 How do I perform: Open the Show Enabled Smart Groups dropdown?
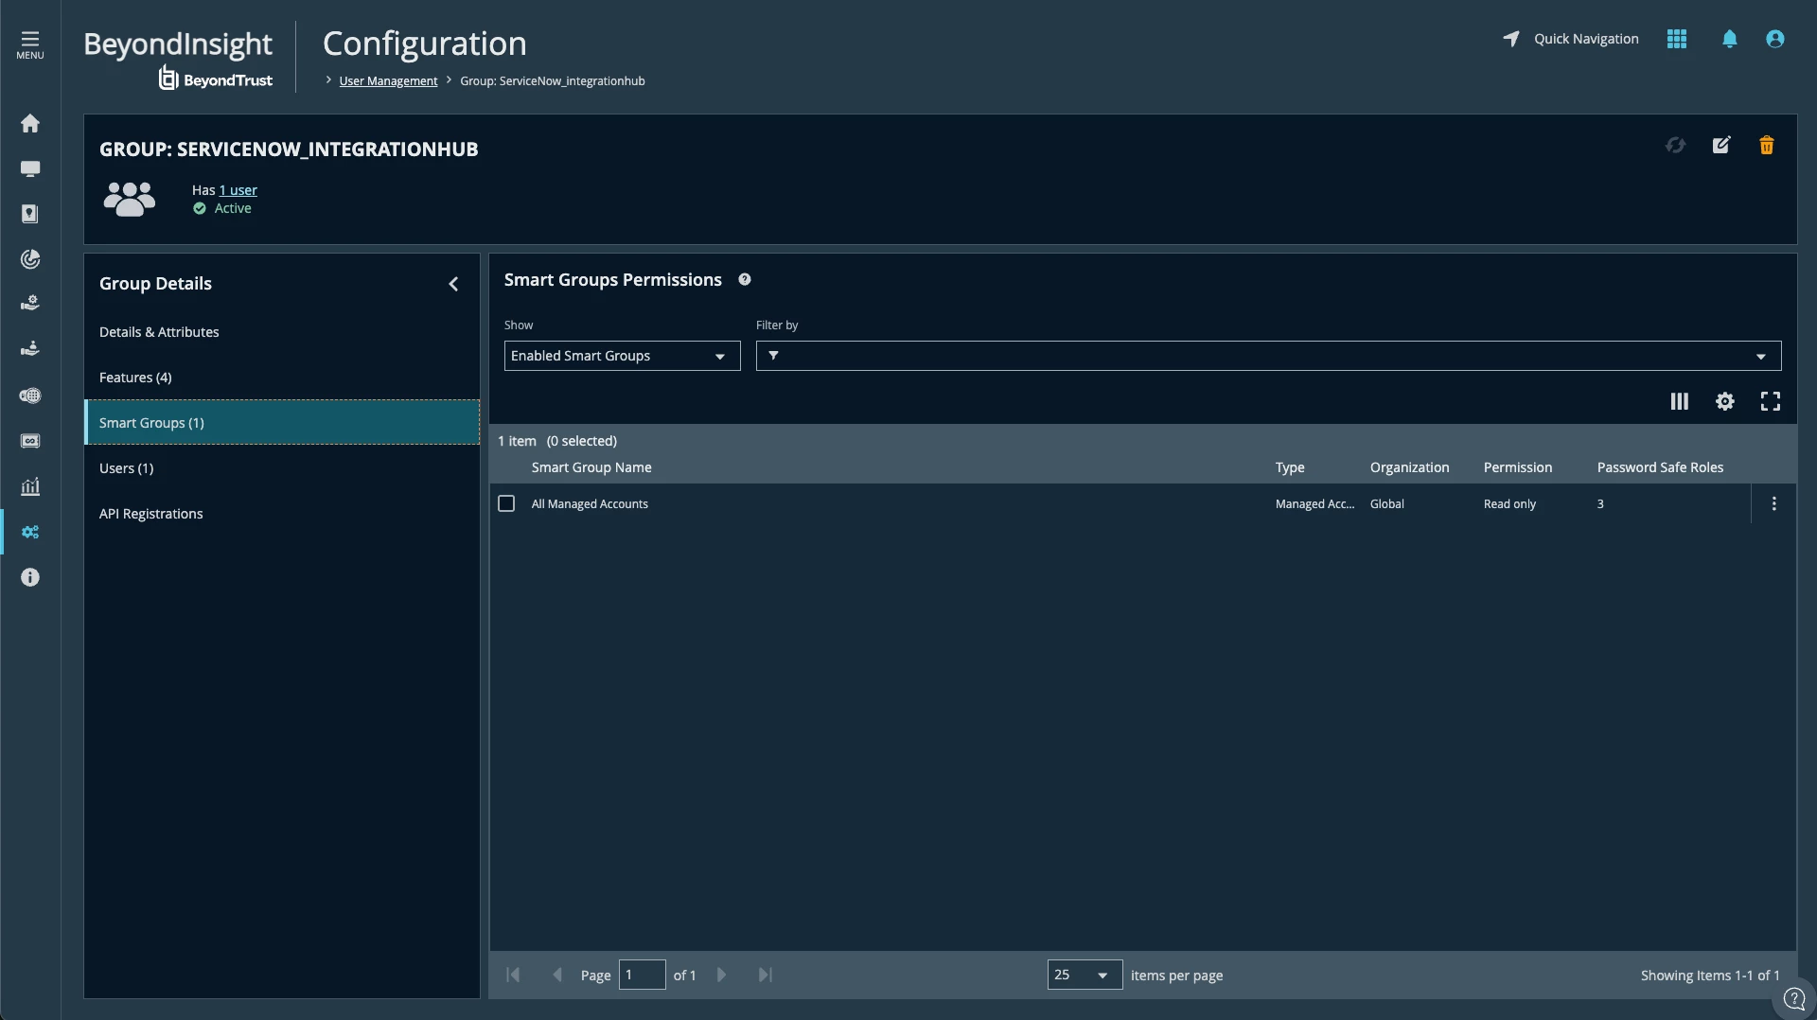(622, 356)
